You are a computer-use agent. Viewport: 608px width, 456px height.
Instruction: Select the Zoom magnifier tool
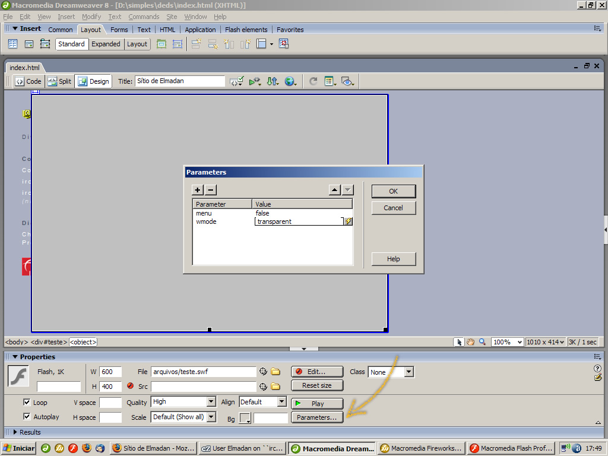click(482, 342)
